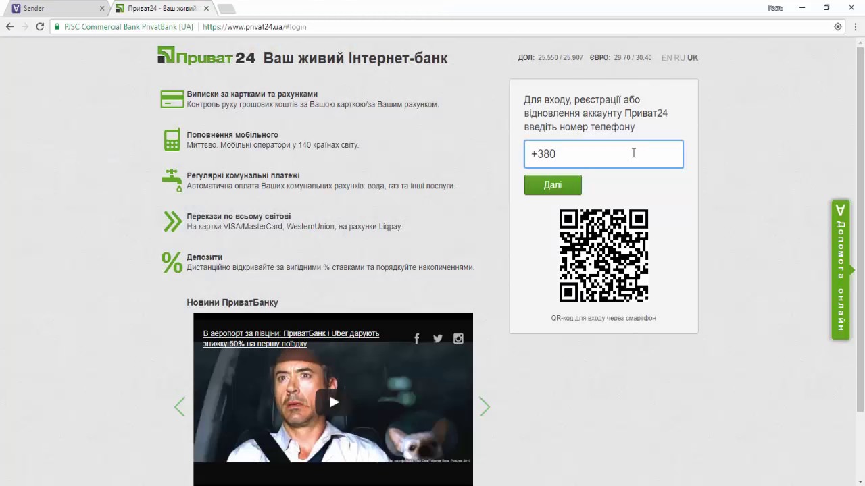Go back in browser history
The width and height of the screenshot is (865, 486).
coord(9,26)
